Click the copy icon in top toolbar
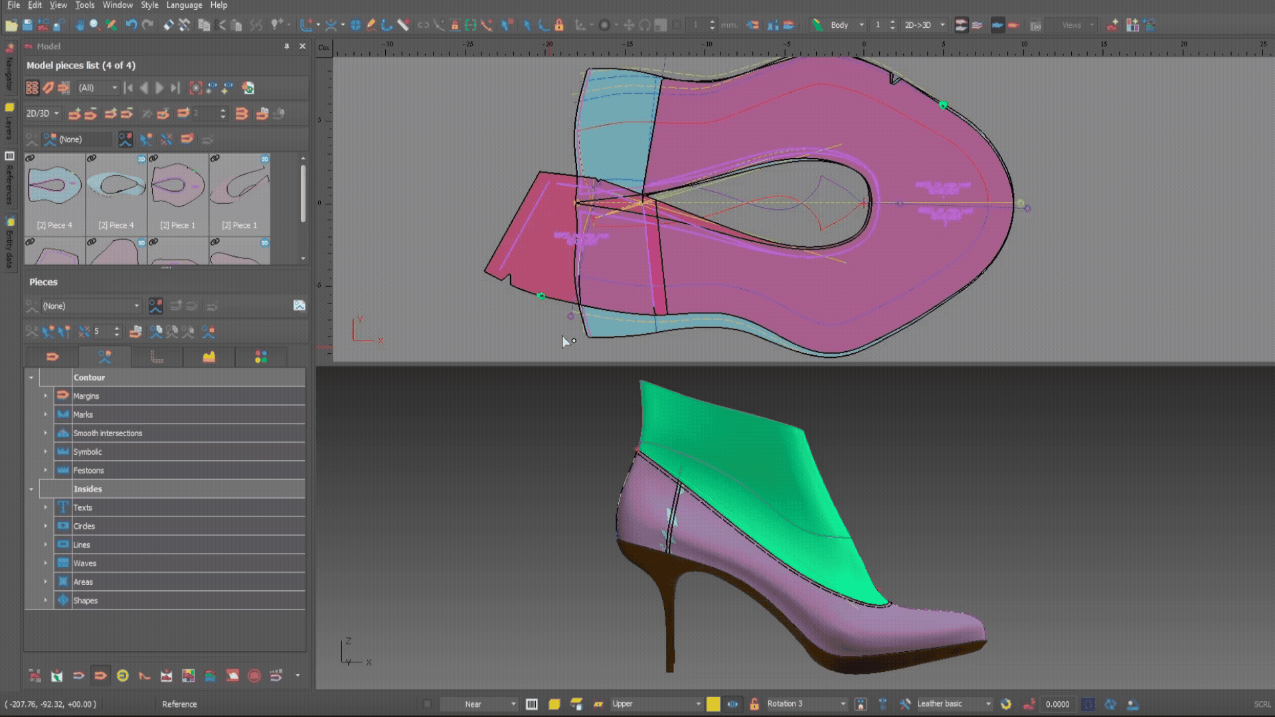Screen dimensions: 1275x717 point(204,25)
